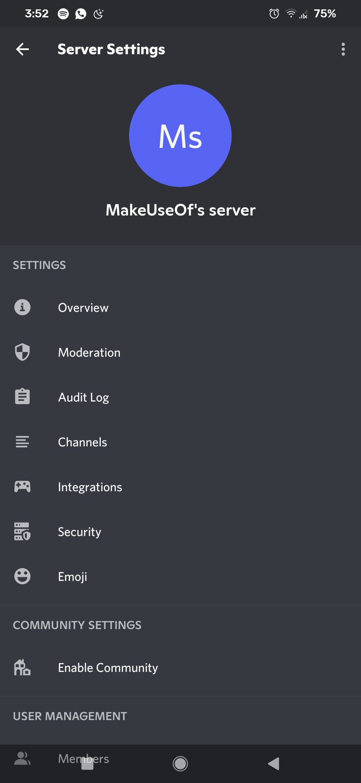Open the Members list
The height and width of the screenshot is (783, 361).
coord(180,759)
